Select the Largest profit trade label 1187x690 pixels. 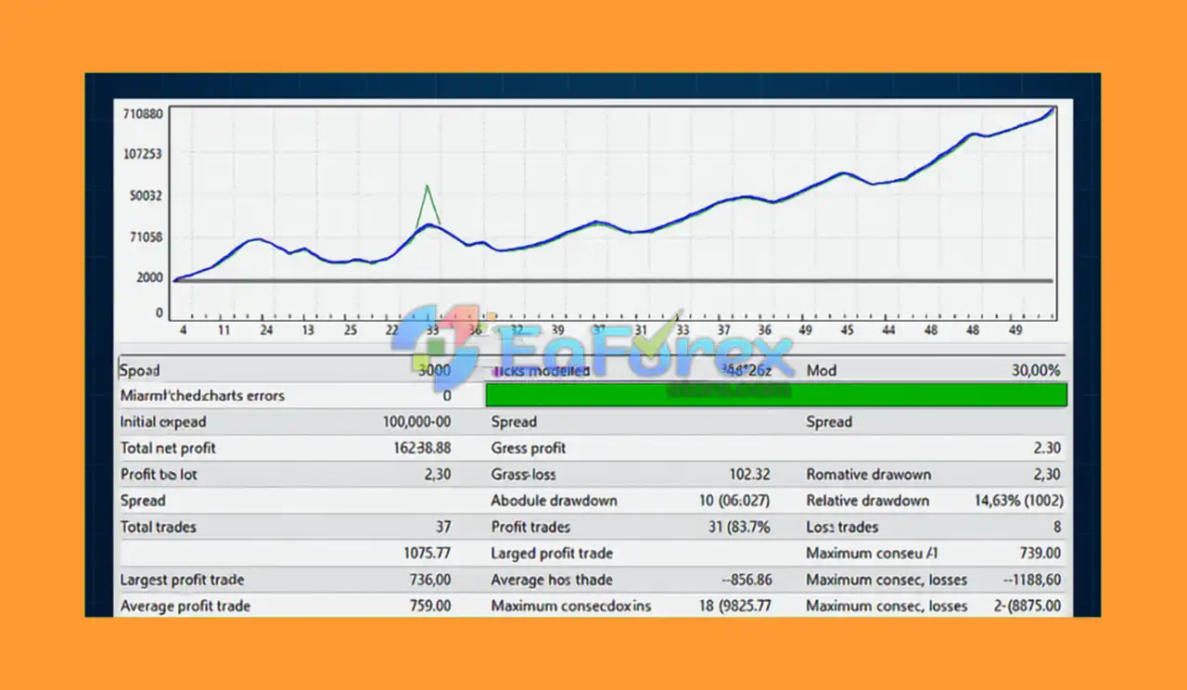click(x=182, y=580)
